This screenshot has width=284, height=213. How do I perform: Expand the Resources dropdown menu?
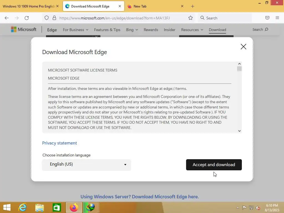click(x=192, y=30)
